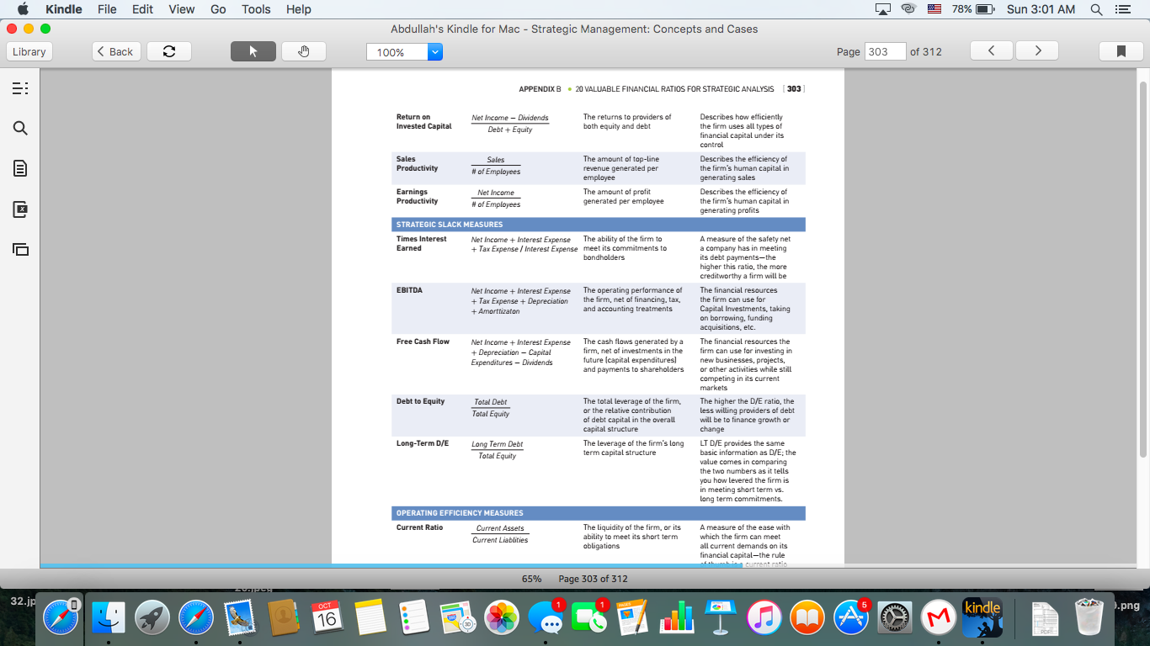Open Mail app with the eagle stamp icon in the dock

(239, 618)
